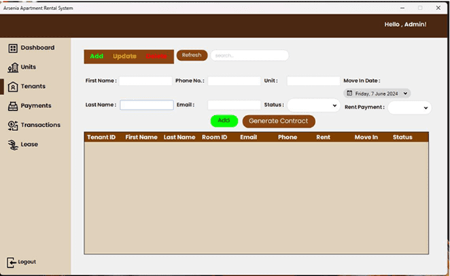The width and height of the screenshot is (450, 276).
Task: Click the Tenant ID column header
Action: 101,137
